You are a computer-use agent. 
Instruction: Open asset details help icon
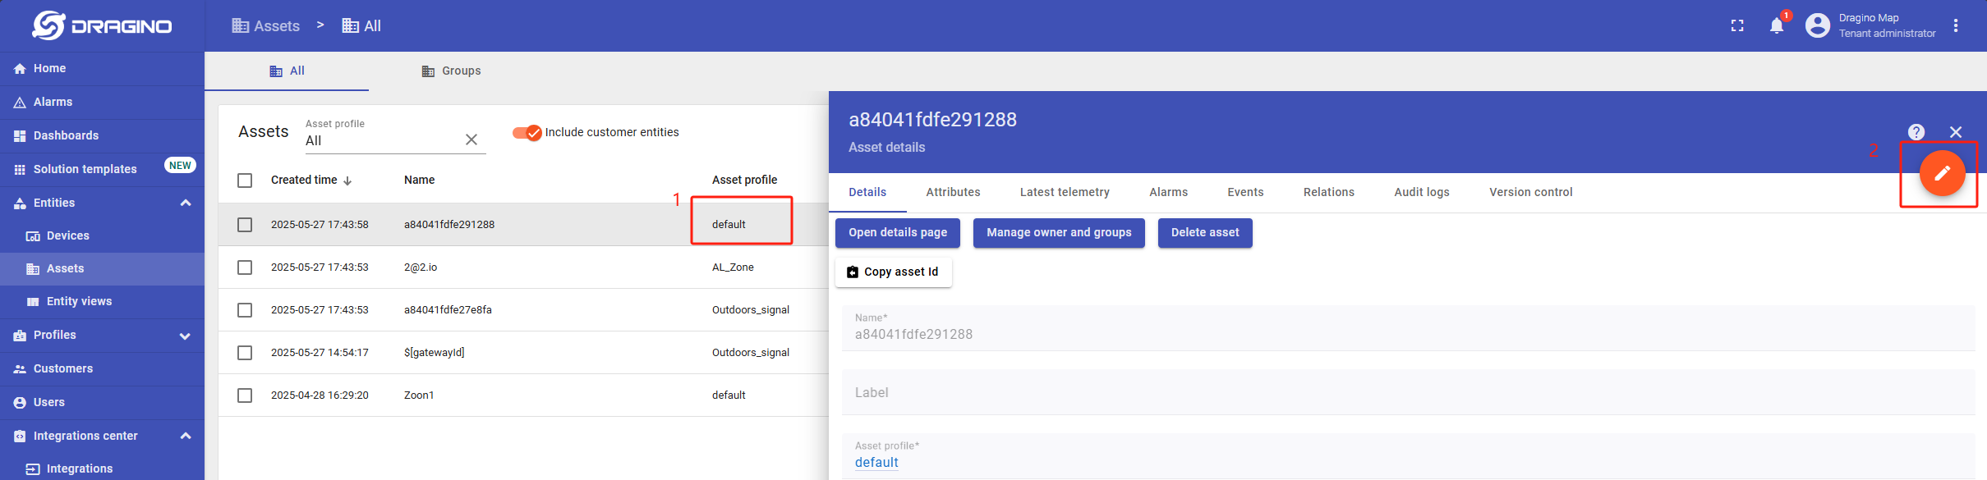coord(1916,132)
